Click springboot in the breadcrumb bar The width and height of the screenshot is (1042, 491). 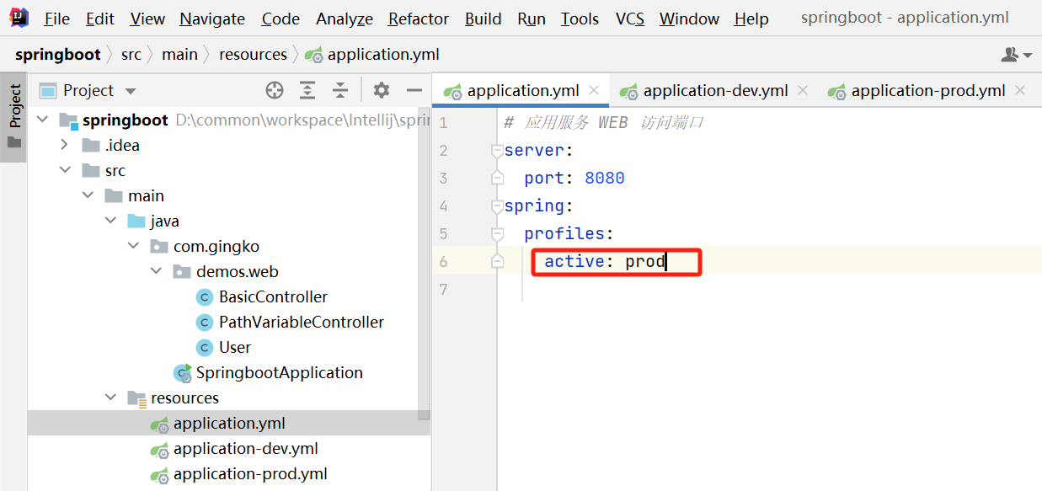click(x=57, y=55)
